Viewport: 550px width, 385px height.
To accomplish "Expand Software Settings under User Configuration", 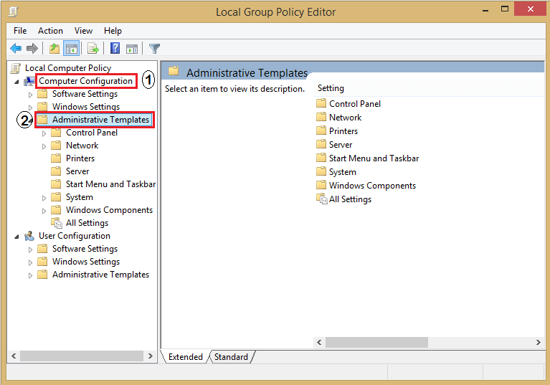I will click(x=30, y=249).
